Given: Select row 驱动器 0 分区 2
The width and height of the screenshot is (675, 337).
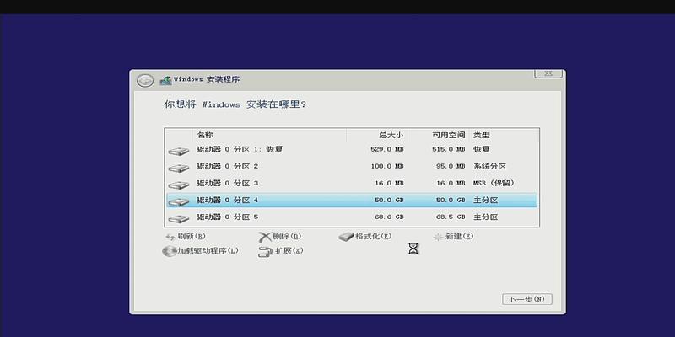Looking at the screenshot, I should tap(352, 166).
